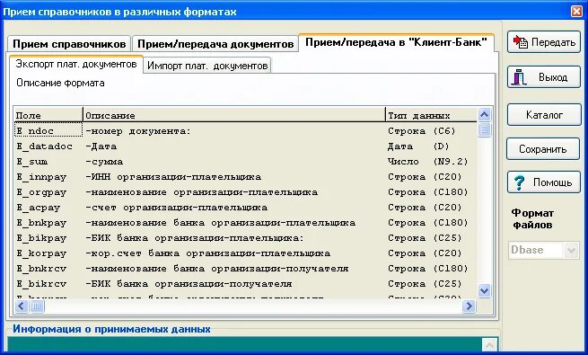Click the horizontal scroll left arrow

click(21, 306)
